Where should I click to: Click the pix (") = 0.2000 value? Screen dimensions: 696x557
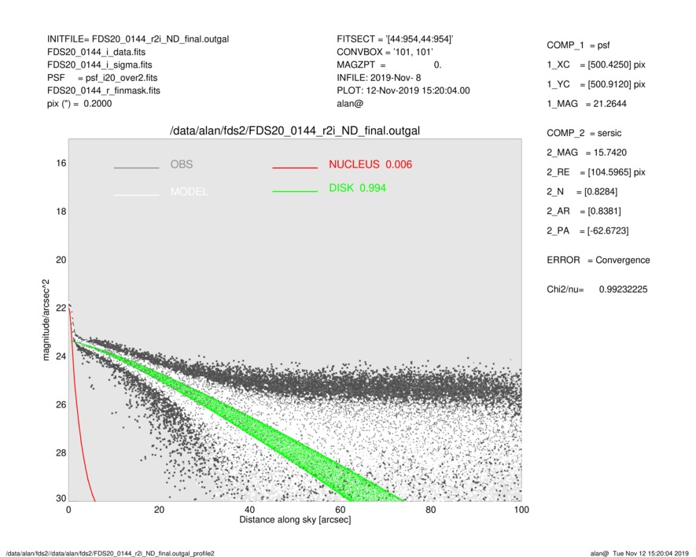(x=79, y=104)
